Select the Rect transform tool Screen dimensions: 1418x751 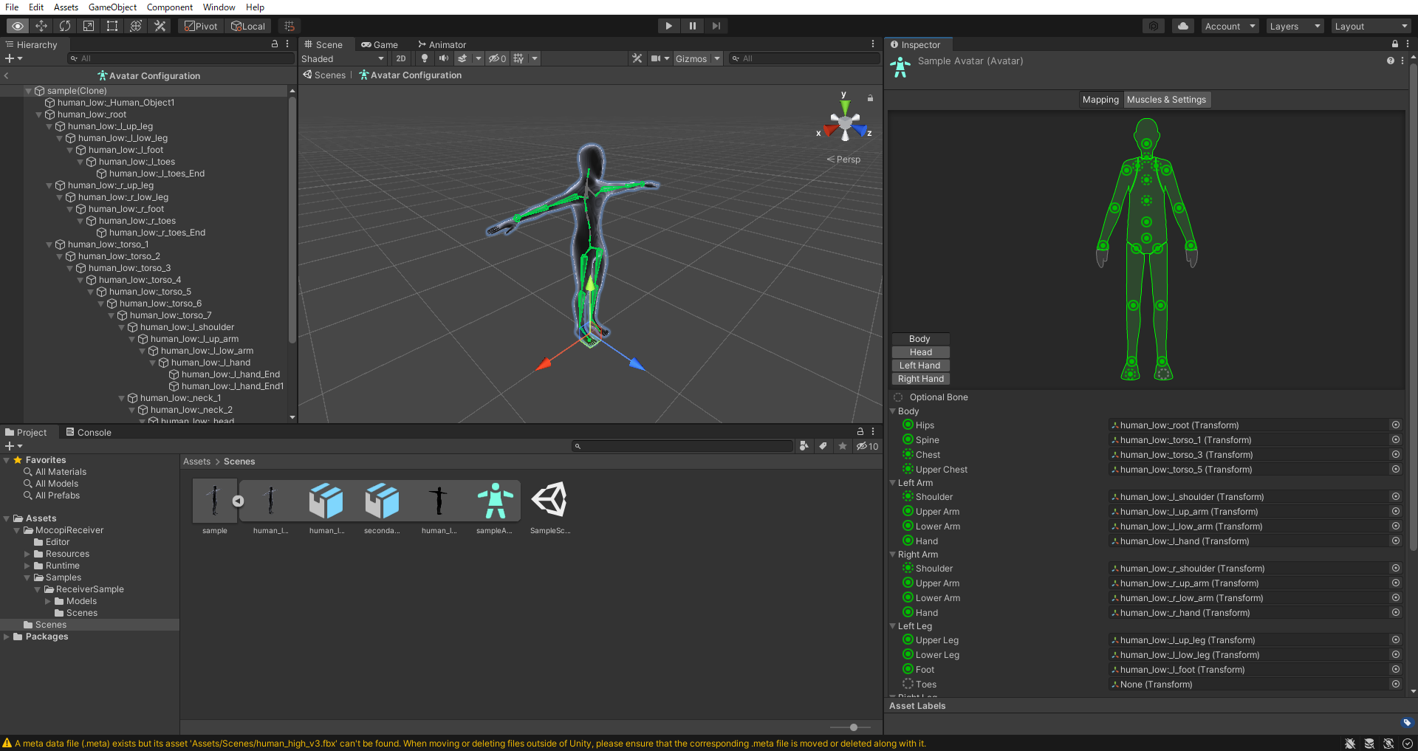click(x=112, y=26)
